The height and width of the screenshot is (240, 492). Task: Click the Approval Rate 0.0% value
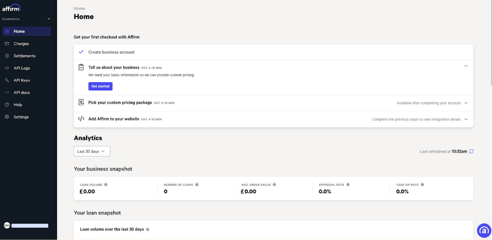click(x=325, y=191)
